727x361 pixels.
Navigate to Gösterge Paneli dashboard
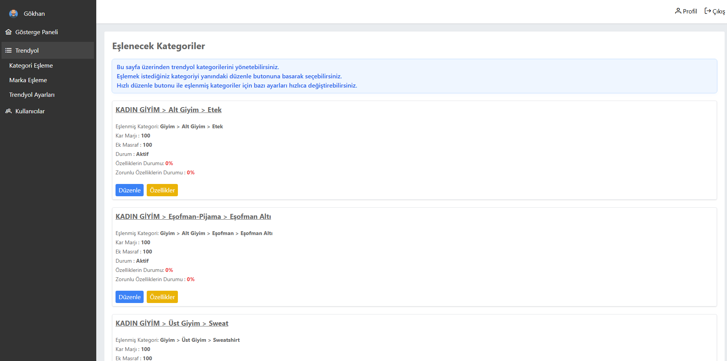point(37,32)
